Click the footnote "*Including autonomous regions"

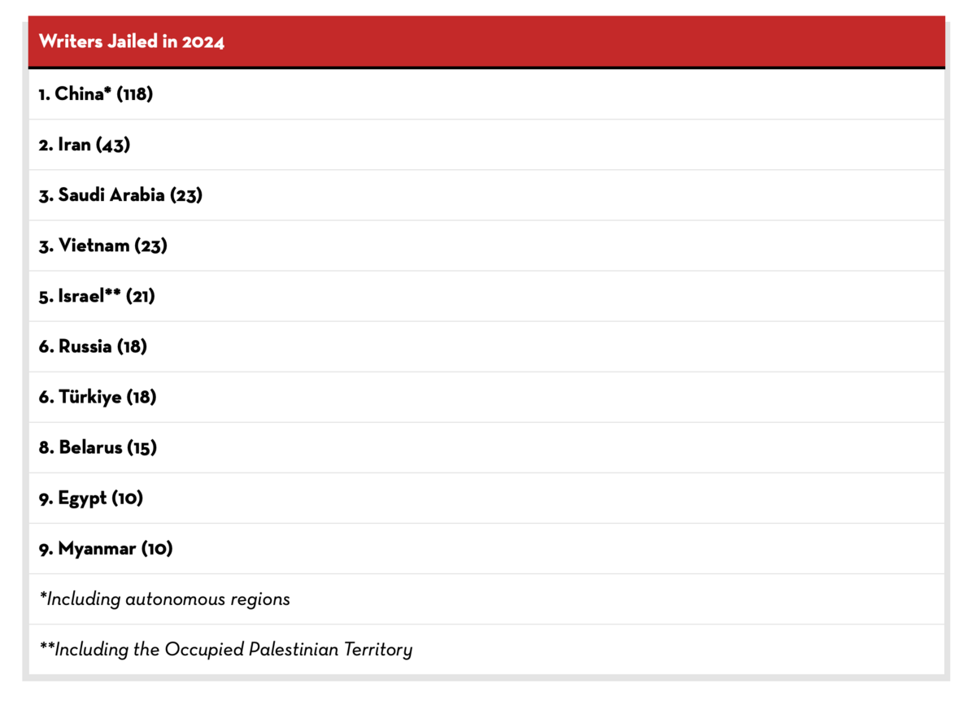(x=486, y=599)
